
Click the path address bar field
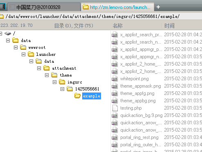[101, 16]
